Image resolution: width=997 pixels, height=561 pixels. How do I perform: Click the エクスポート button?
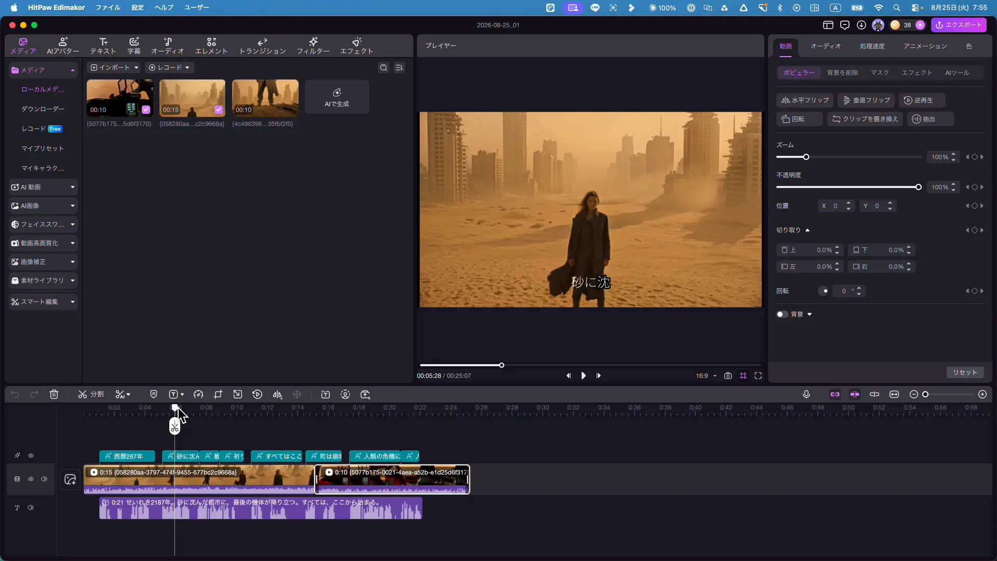tap(959, 25)
